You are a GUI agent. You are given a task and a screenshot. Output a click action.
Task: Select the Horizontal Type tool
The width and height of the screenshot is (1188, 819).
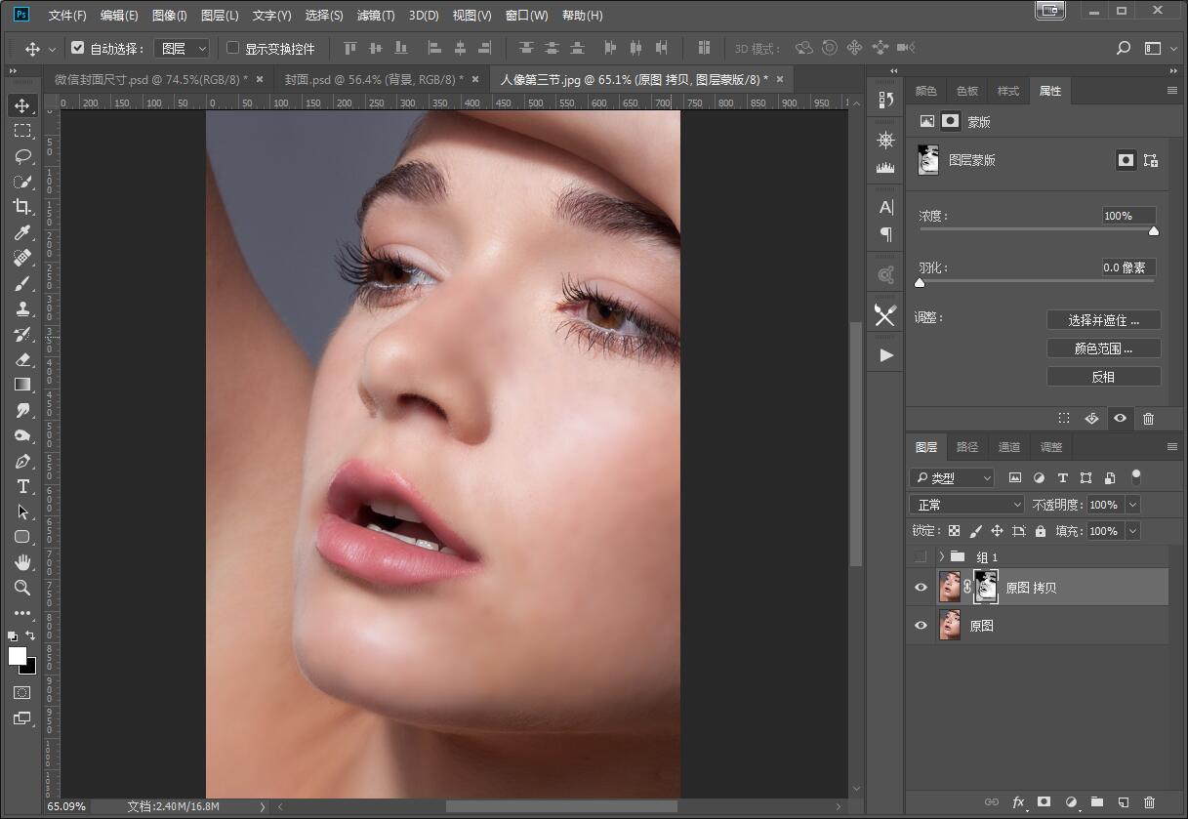(22, 486)
